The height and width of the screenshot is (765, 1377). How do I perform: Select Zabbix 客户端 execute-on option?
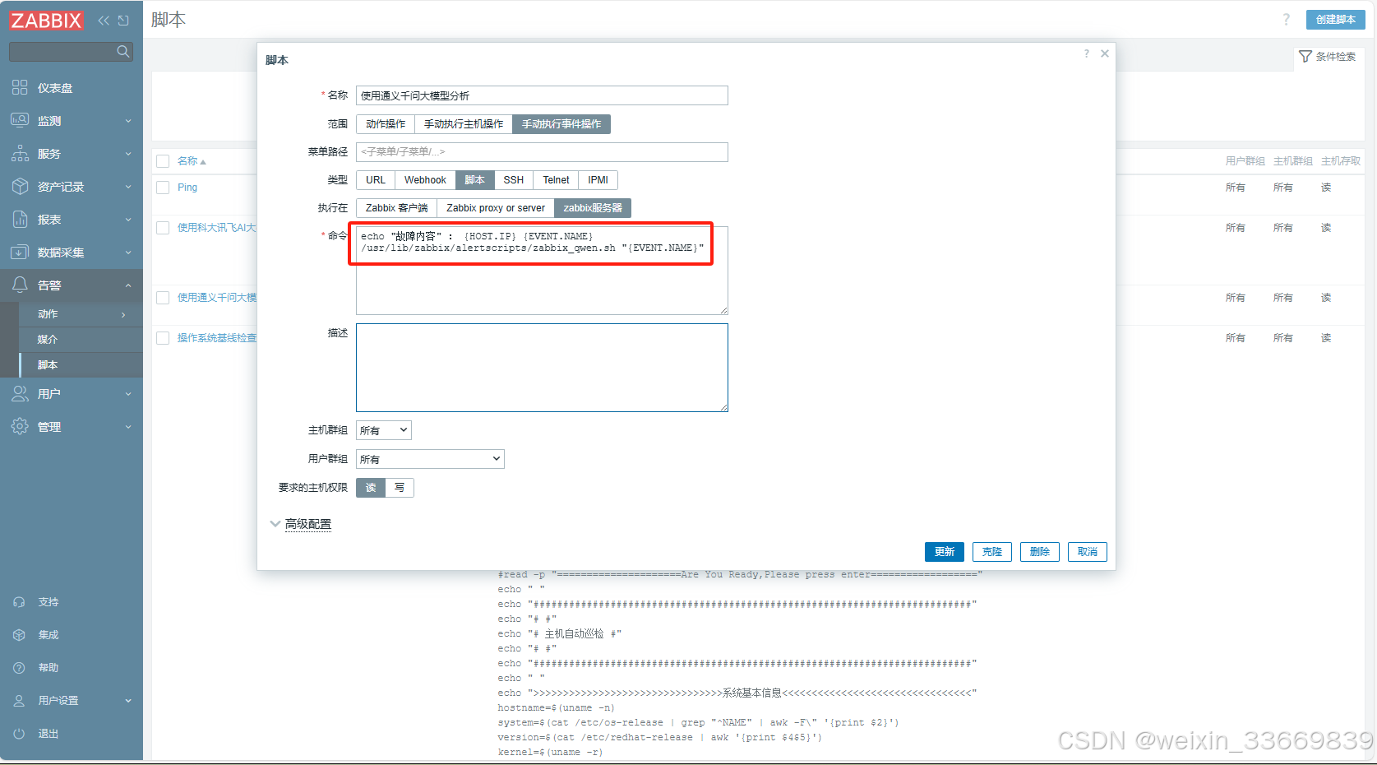point(397,208)
